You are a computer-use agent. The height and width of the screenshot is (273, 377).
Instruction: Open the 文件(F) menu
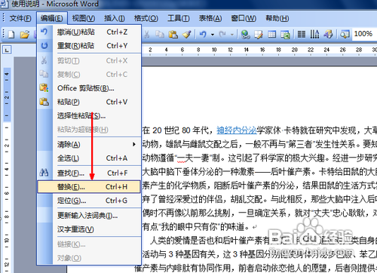point(20,18)
